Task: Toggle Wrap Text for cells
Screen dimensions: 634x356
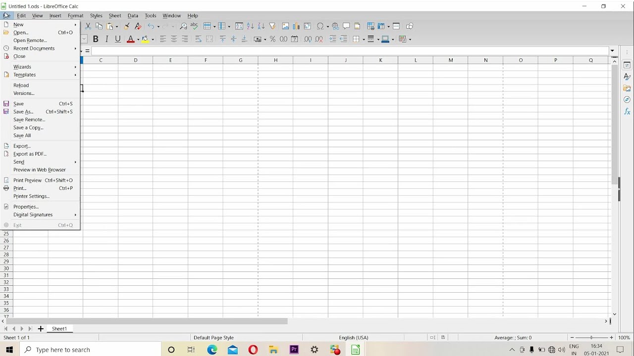Action: (198, 39)
